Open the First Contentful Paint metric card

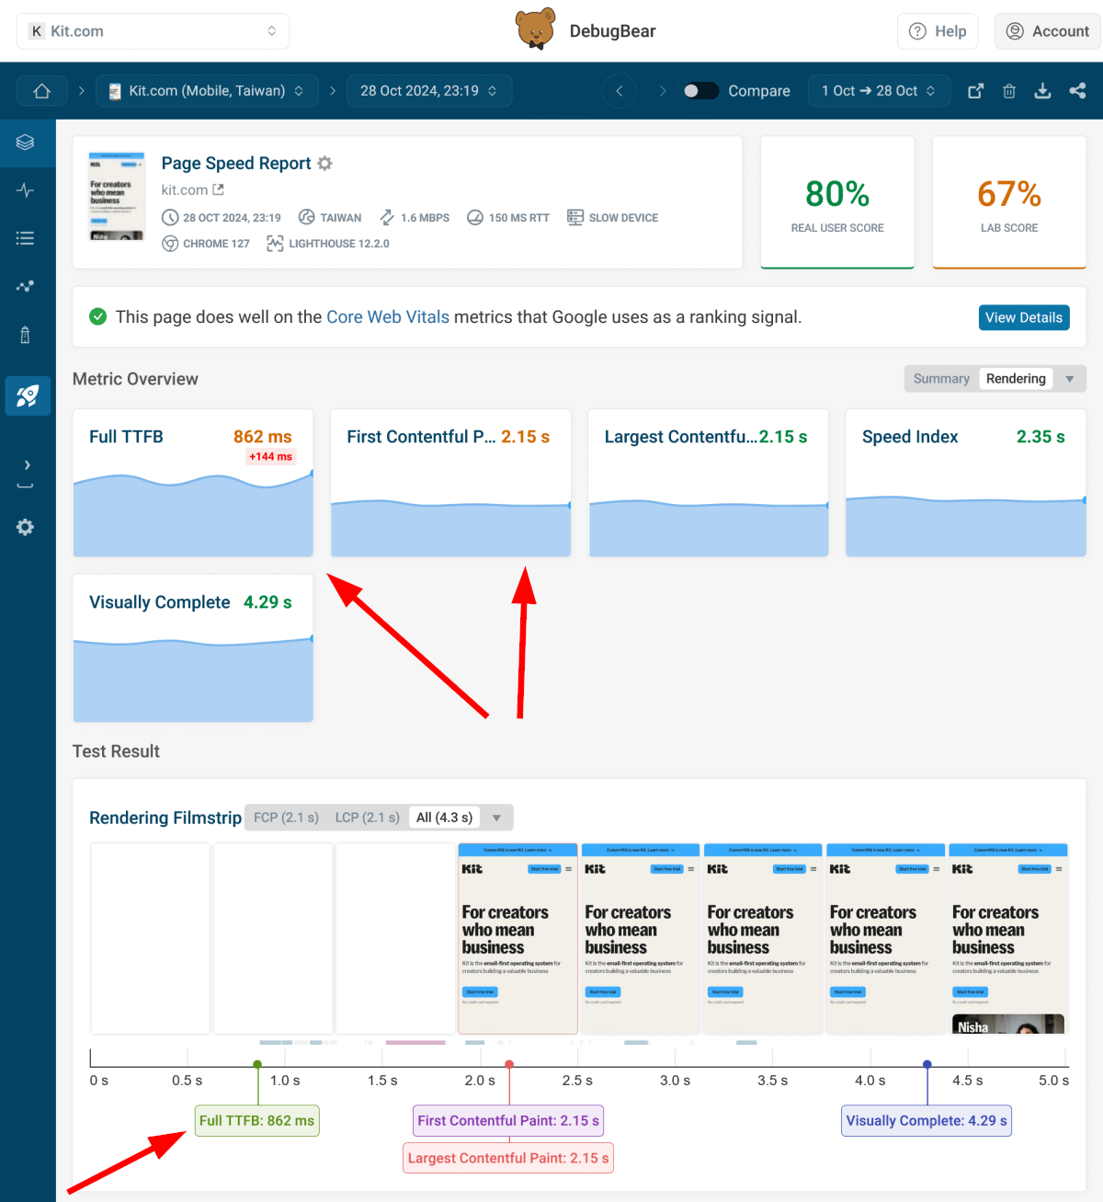450,483
